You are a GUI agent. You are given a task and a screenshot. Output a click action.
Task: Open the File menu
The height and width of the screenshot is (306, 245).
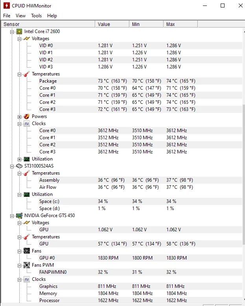[7, 16]
